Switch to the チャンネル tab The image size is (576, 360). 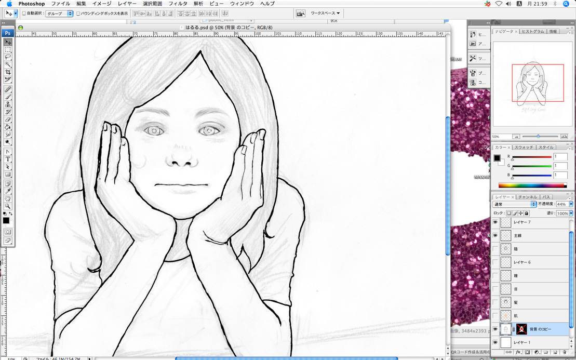[528, 197]
